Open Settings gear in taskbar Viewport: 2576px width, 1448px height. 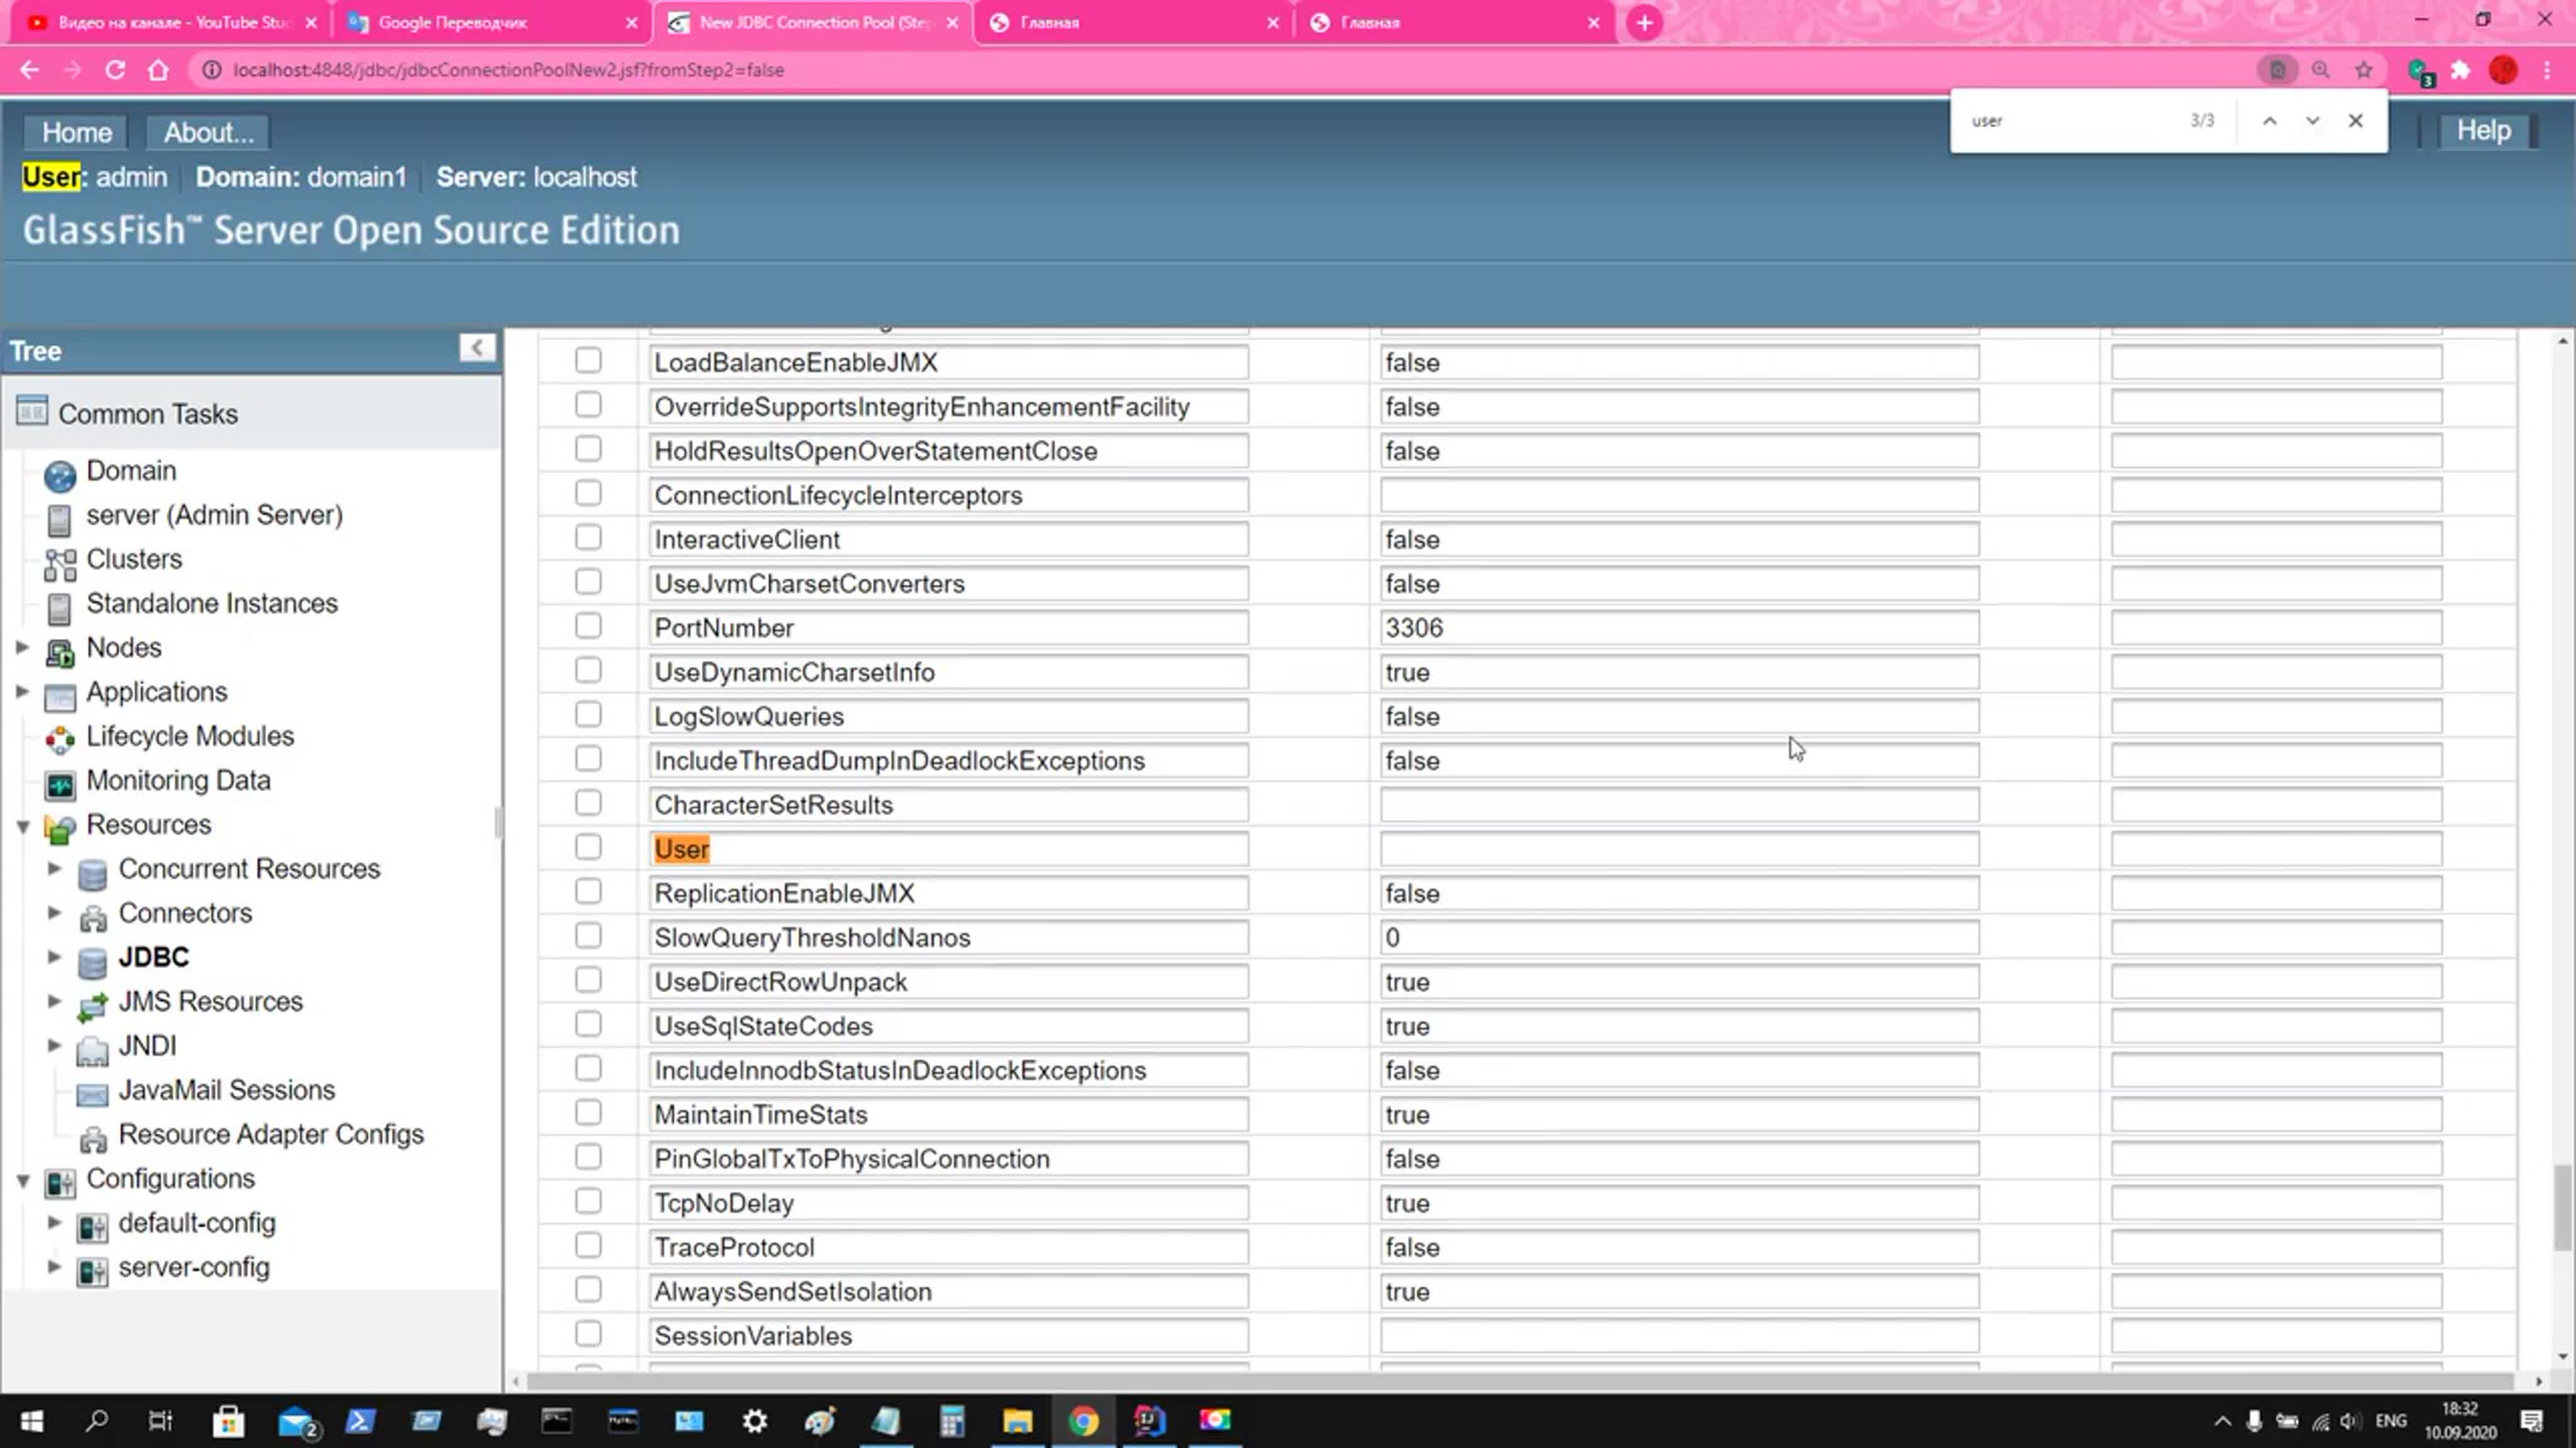[x=755, y=1420]
